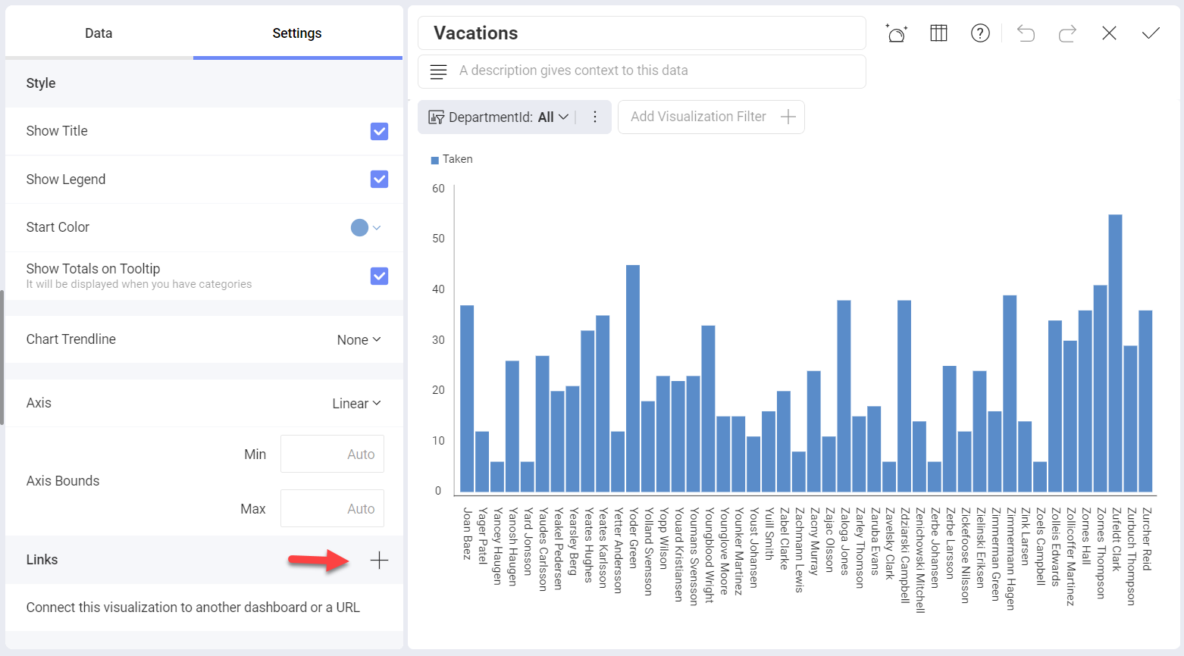Click the description text field
Image resolution: width=1184 pixels, height=656 pixels.
pos(641,71)
